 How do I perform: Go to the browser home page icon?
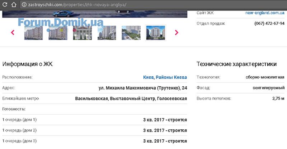[x=14, y=5]
